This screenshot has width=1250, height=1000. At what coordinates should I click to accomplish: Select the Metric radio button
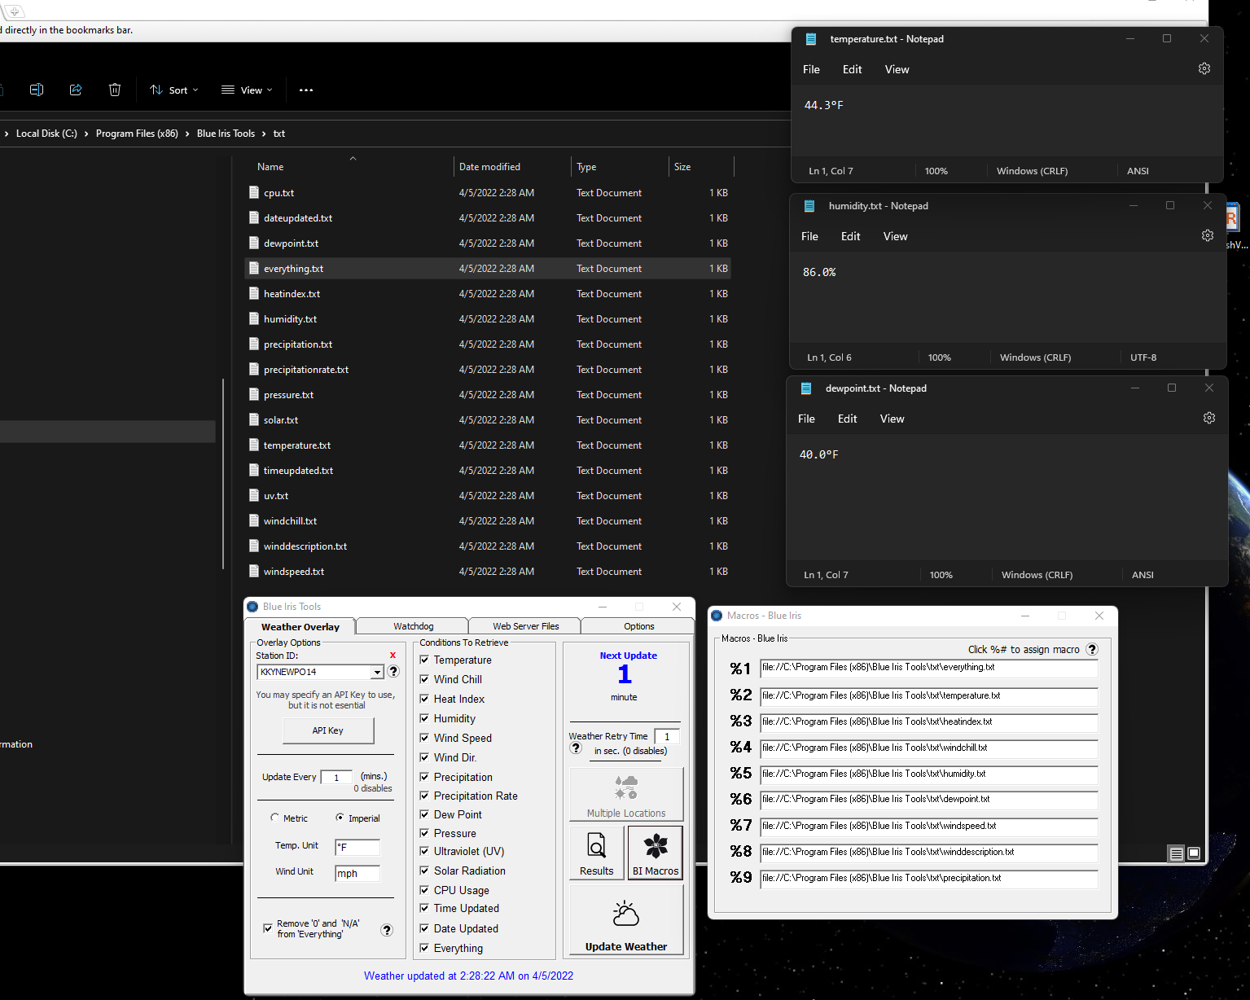(x=274, y=818)
